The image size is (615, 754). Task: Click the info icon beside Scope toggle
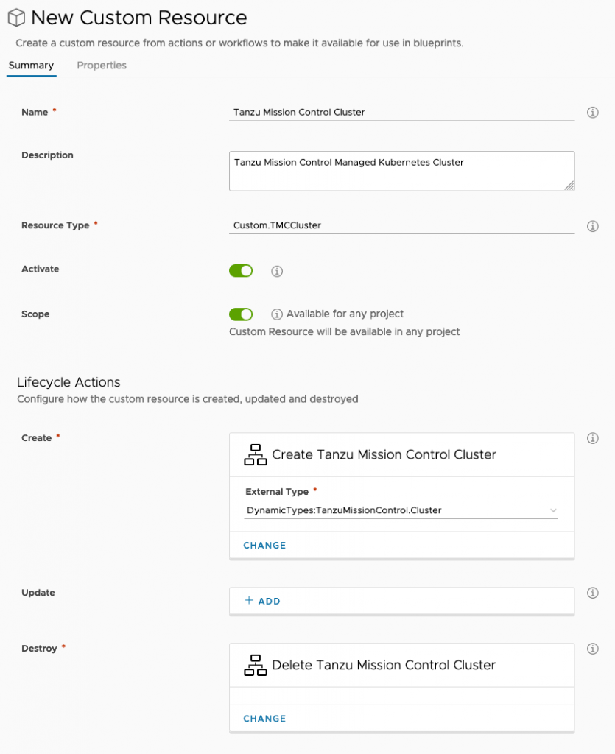pos(277,314)
